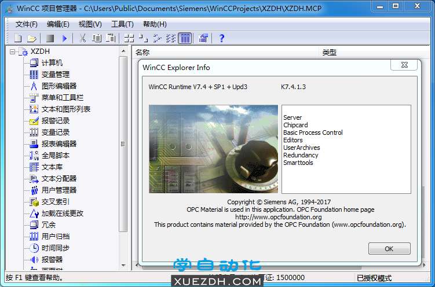Viewport: 435px width, 287px height.
Task: Collapse the XZDH project root node
Action: pyautogui.click(x=12, y=52)
